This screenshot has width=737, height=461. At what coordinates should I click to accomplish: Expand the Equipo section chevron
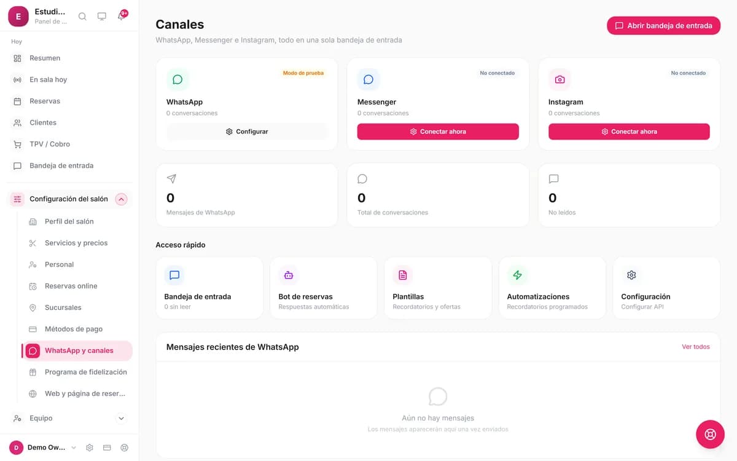(122, 418)
